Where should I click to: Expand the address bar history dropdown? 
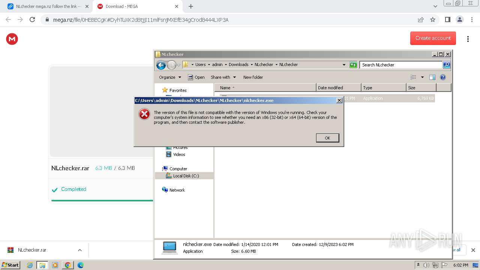pos(344,65)
